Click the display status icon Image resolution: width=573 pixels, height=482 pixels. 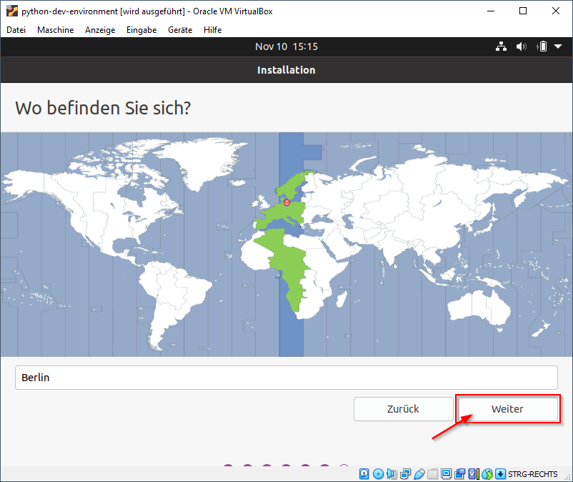447,474
